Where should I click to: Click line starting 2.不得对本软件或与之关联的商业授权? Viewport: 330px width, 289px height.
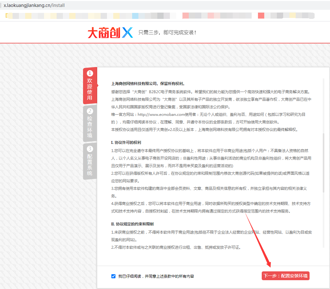(176, 247)
